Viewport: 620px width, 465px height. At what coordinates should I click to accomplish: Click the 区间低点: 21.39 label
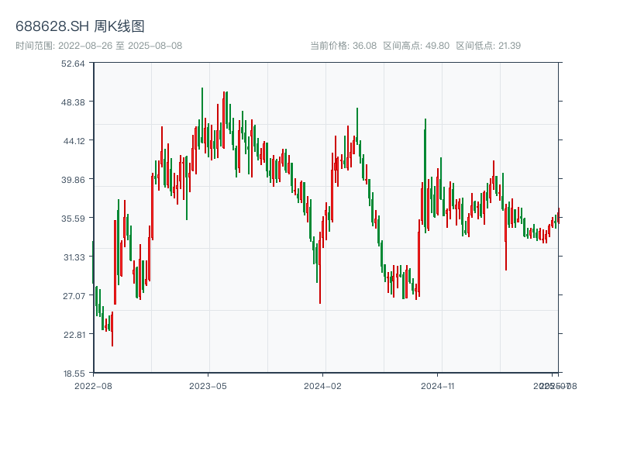[x=488, y=46]
